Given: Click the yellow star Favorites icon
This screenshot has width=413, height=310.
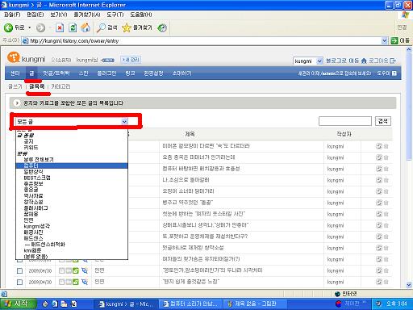Looking at the screenshot, I should [127, 27].
